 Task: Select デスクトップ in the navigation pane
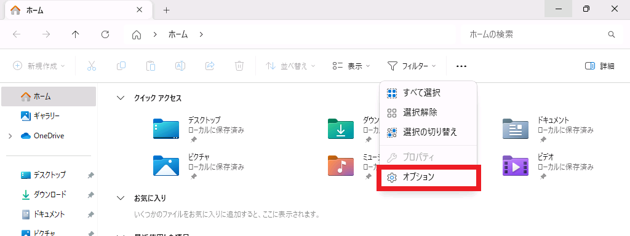click(x=49, y=175)
